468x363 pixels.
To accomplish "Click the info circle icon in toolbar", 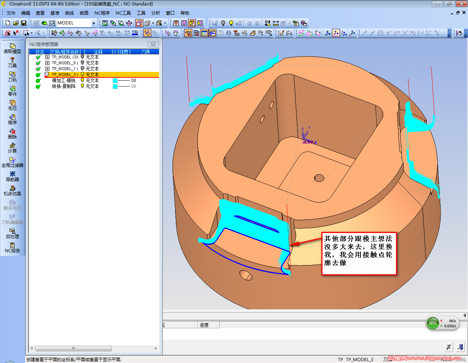I will coord(229,33).
